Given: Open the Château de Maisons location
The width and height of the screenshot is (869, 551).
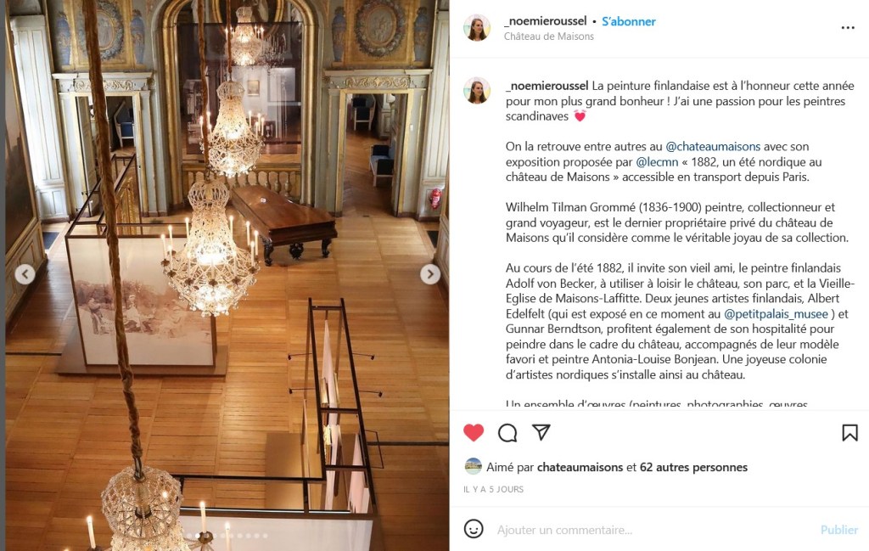Looking at the screenshot, I should [549, 37].
